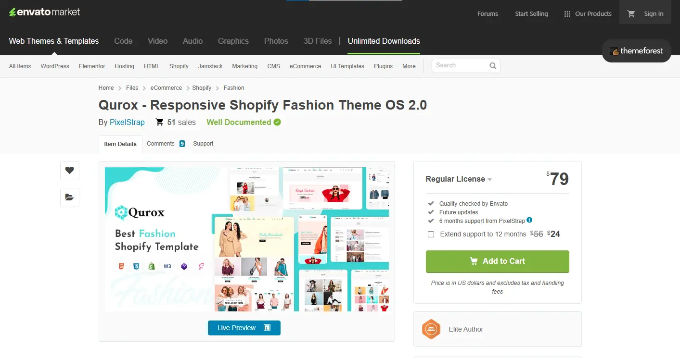
Task: Select CMS category
Action: 273,66
